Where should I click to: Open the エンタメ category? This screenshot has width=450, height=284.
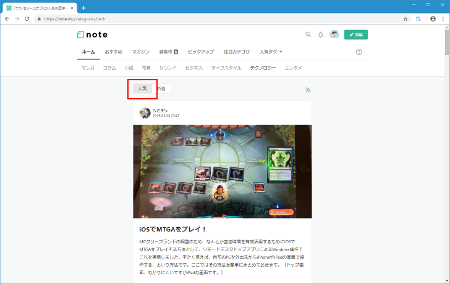point(293,68)
